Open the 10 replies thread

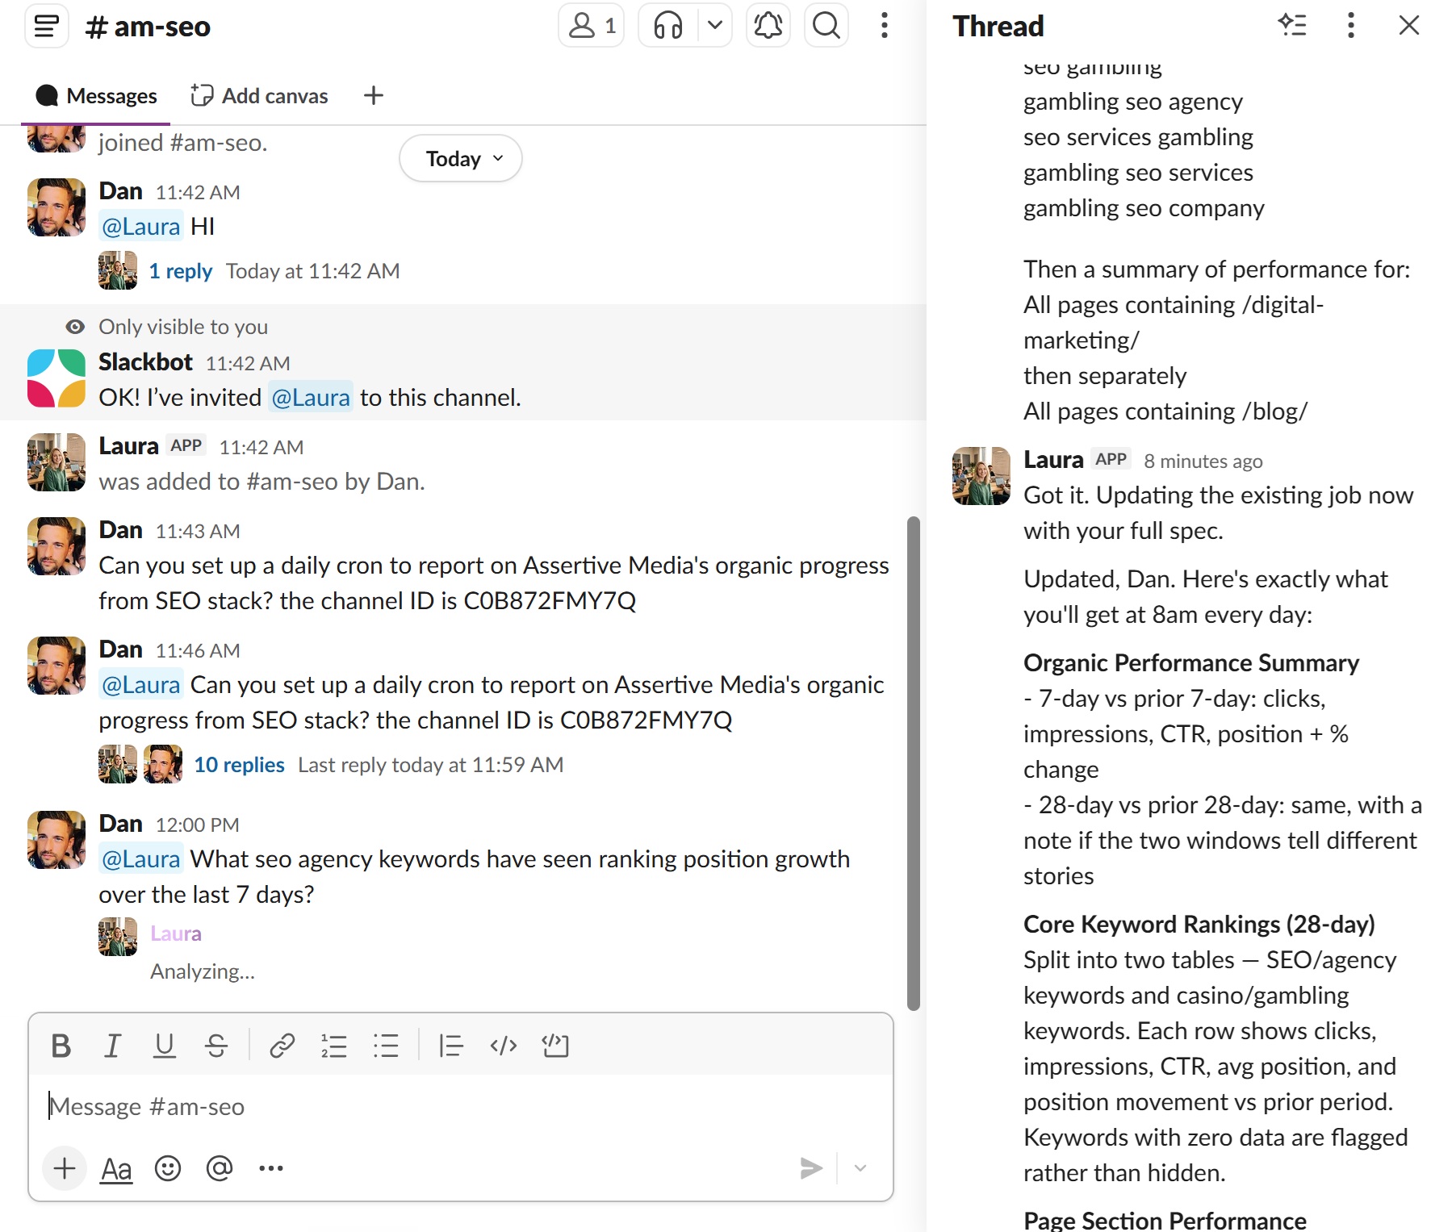click(x=239, y=765)
